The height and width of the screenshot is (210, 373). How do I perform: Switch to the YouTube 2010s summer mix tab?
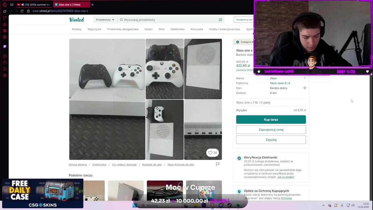click(x=34, y=5)
